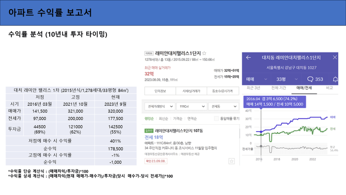This screenshot has width=346, height=195.
Task: Open the 시세/실거래가 tab
Action: [x=191, y=91]
